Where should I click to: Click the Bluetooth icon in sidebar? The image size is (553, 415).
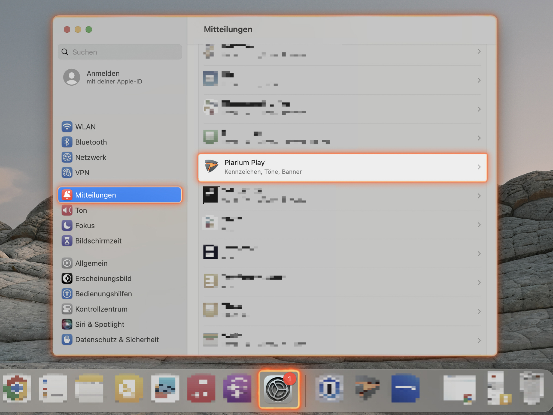[x=67, y=142]
